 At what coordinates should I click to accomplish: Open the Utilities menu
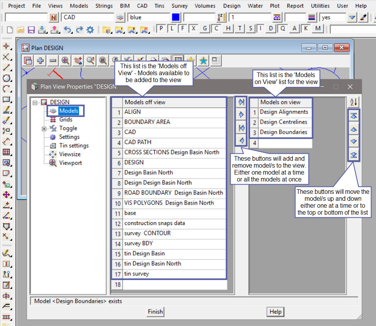click(320, 6)
